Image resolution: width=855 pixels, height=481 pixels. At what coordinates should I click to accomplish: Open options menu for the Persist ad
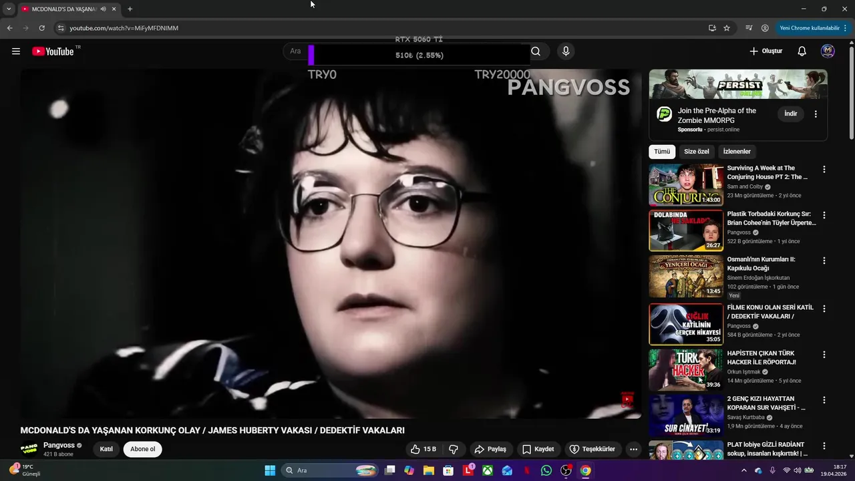[x=816, y=114]
